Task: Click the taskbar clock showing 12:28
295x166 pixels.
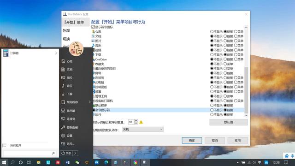Action: [276, 162]
